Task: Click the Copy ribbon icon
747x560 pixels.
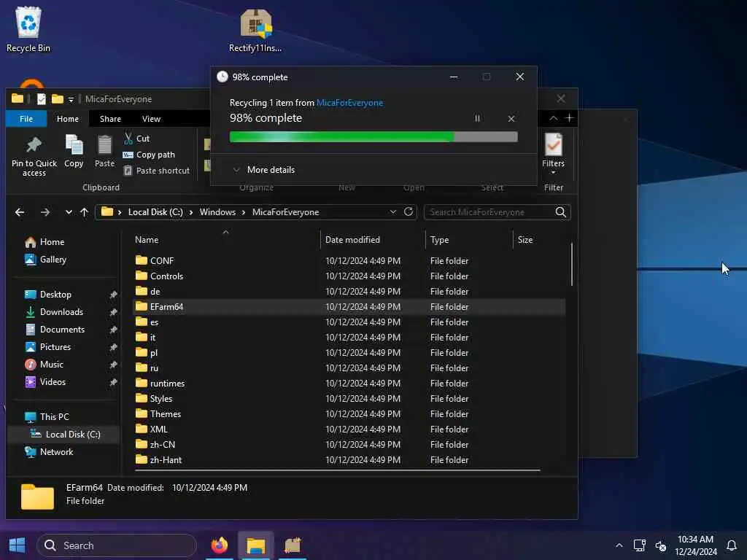Action: (x=74, y=151)
